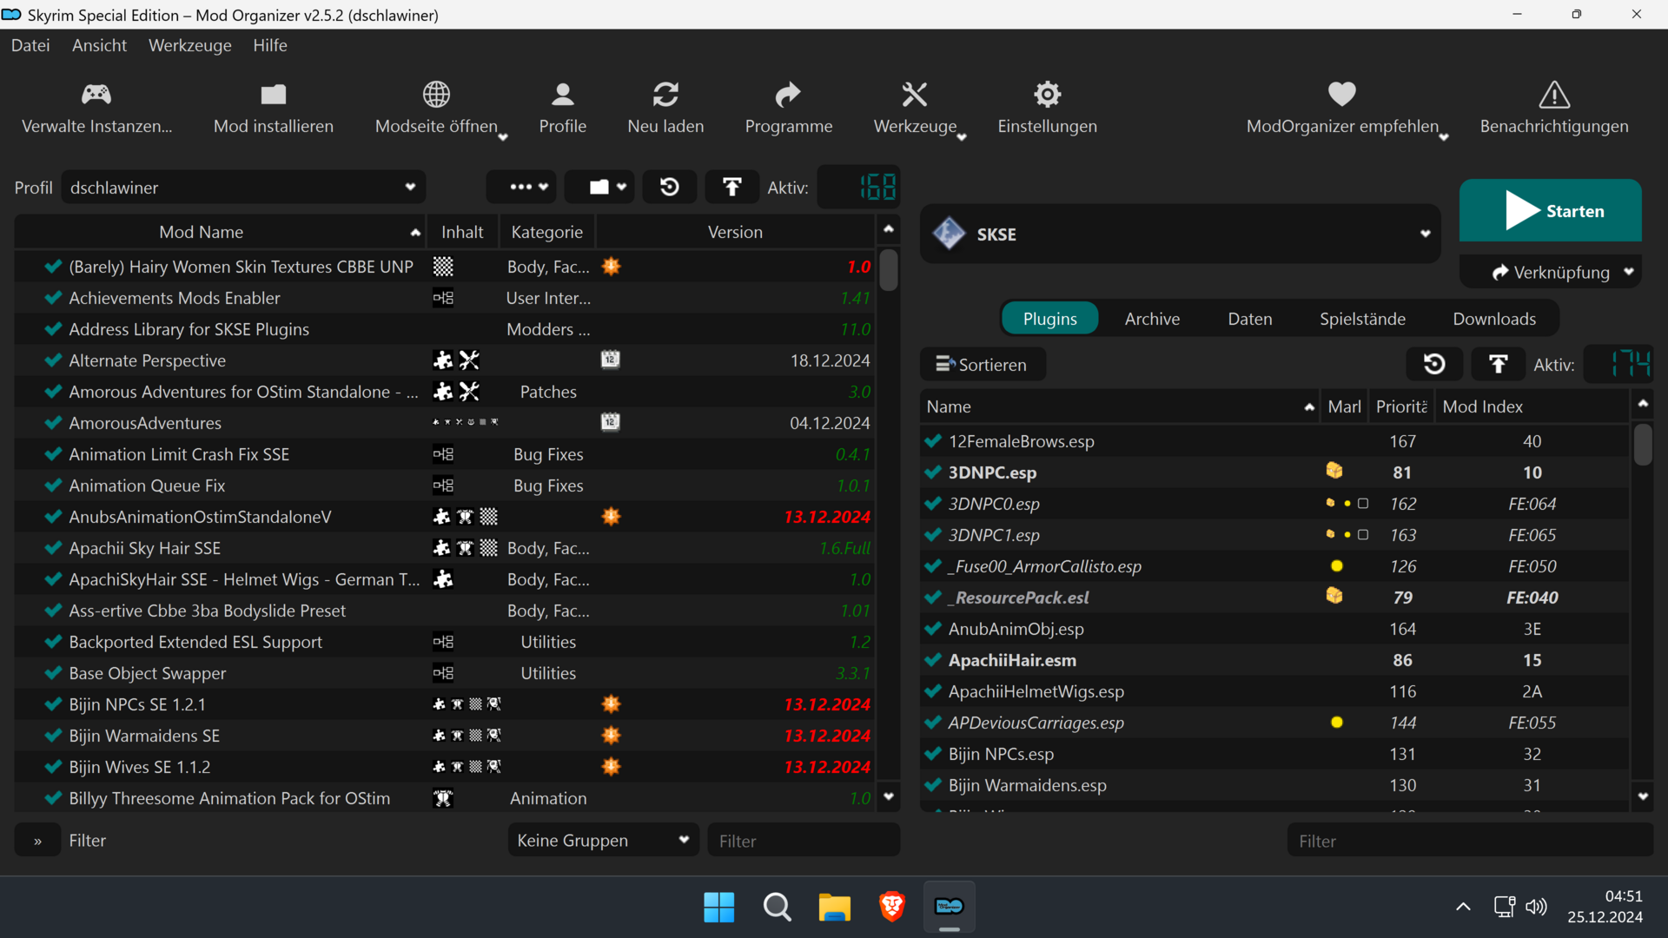Image resolution: width=1668 pixels, height=938 pixels.
Task: Sort mods by the Kategorie column header
Action: coord(547,232)
